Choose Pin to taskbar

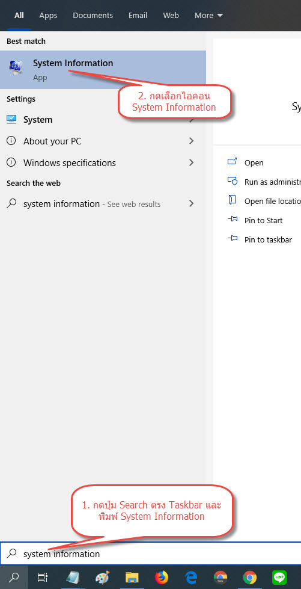coord(268,239)
